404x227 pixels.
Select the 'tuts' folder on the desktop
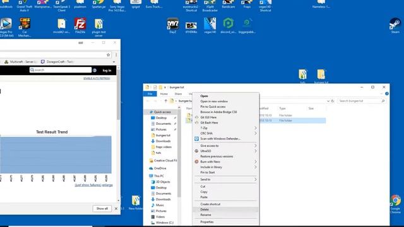point(303,76)
